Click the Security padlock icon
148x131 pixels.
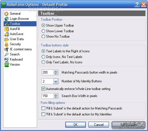tap(6, 44)
